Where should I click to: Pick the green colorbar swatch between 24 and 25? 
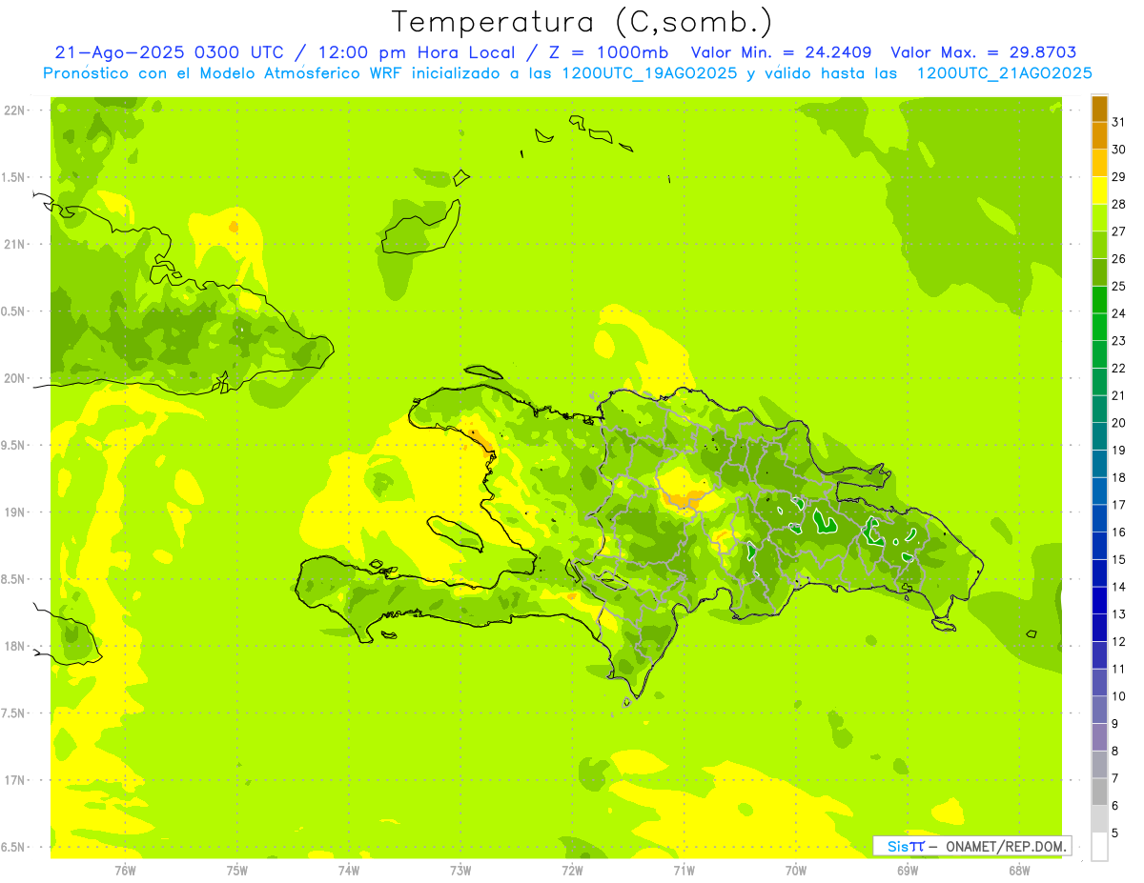pos(1099,300)
